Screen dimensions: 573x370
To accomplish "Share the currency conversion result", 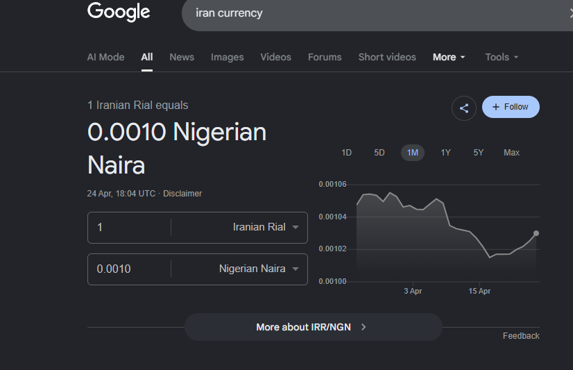I will [x=463, y=108].
